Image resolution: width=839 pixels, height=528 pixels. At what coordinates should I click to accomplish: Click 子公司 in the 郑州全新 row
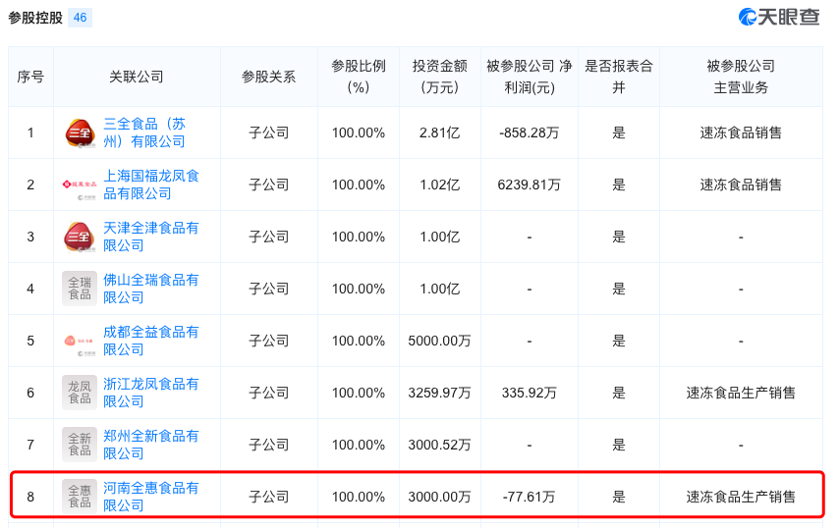(x=268, y=445)
